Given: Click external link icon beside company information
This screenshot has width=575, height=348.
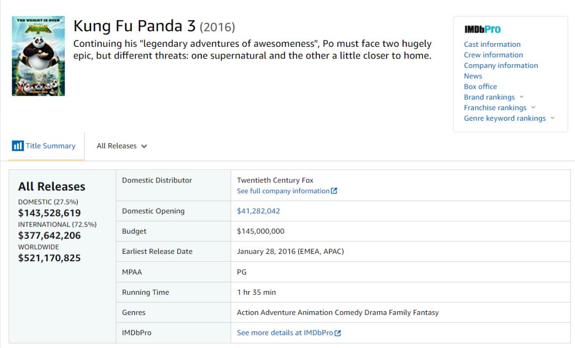Looking at the screenshot, I should coord(334,191).
